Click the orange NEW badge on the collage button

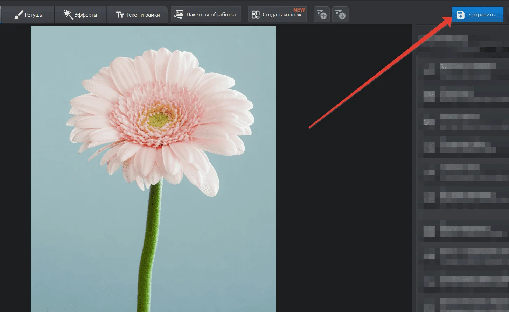tap(299, 10)
